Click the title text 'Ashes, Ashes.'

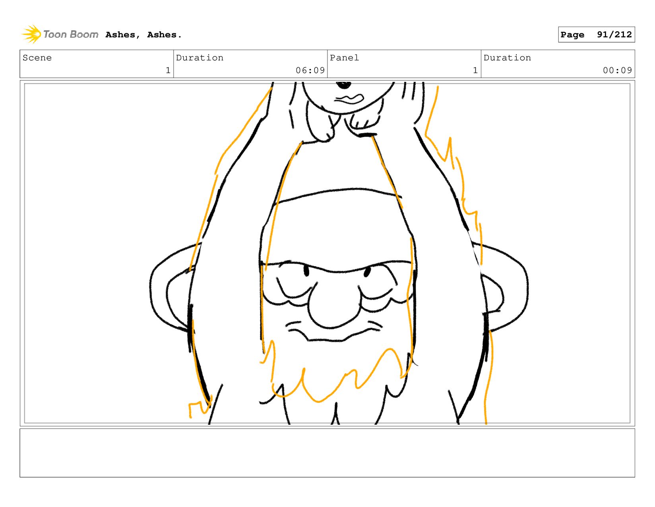click(x=143, y=35)
